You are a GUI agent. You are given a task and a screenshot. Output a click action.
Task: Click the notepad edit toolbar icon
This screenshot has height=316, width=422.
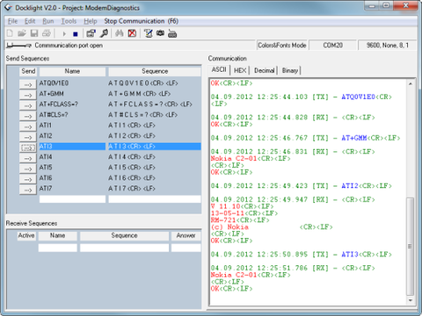149,33
